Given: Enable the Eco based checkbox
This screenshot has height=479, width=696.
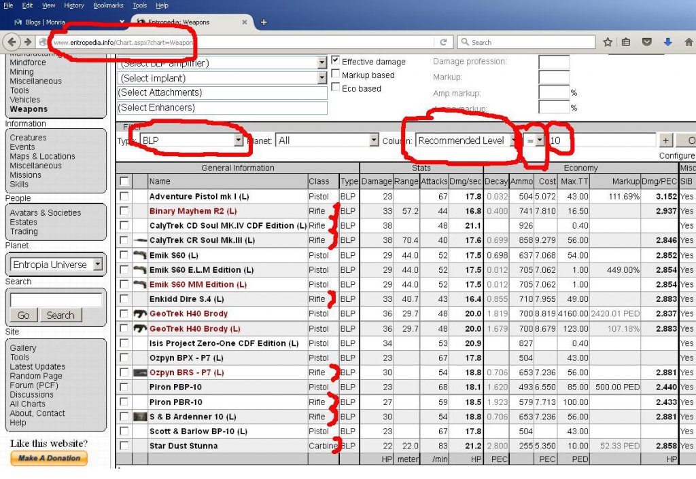Looking at the screenshot, I should click(336, 88).
